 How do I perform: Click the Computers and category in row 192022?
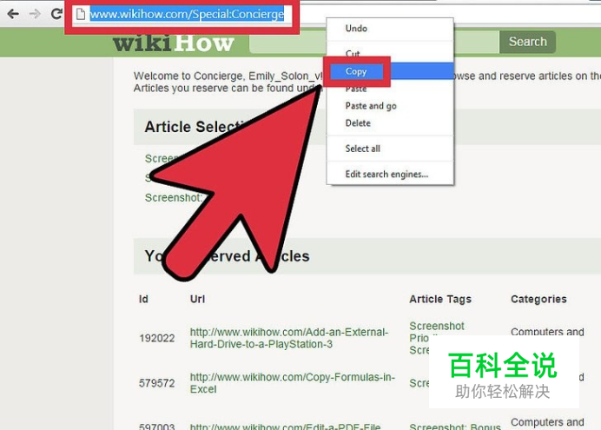pos(547,332)
